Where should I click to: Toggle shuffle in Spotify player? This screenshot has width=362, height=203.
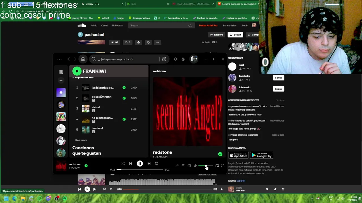123,164
